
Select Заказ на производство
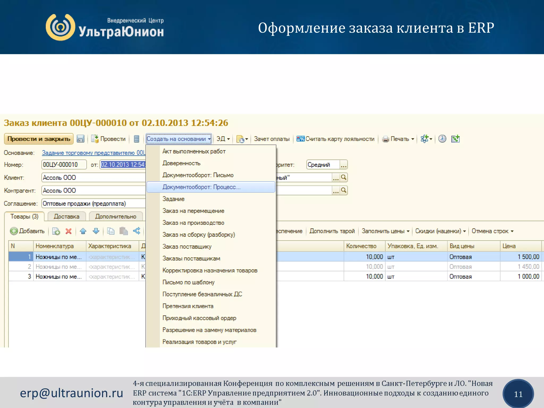pos(211,223)
